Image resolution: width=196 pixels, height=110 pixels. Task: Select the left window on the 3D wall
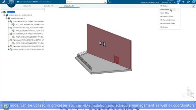point(100,43)
